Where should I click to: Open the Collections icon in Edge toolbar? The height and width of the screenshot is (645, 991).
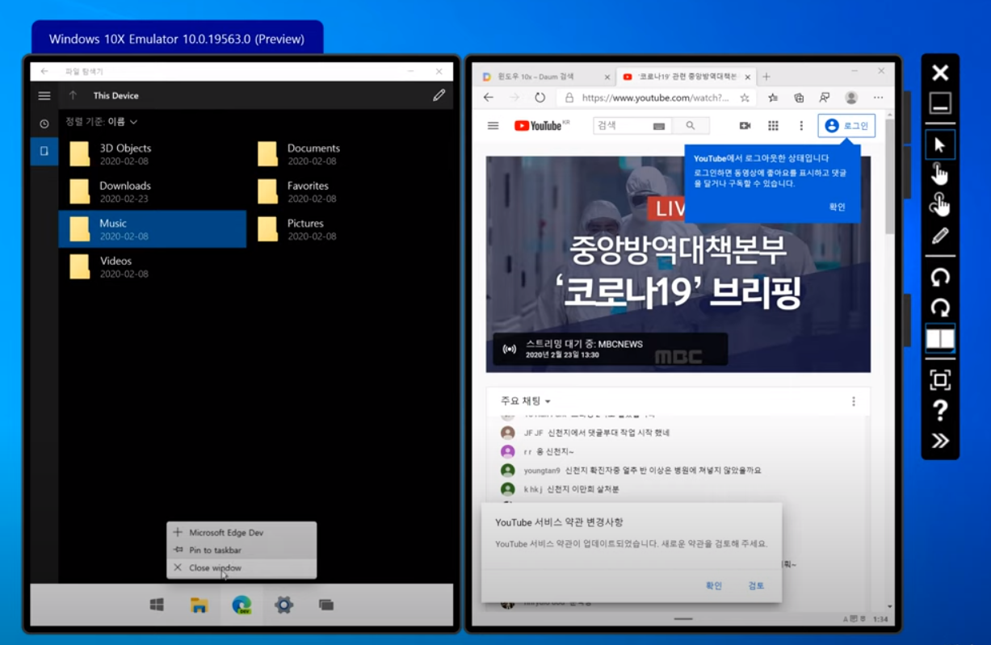click(x=798, y=97)
